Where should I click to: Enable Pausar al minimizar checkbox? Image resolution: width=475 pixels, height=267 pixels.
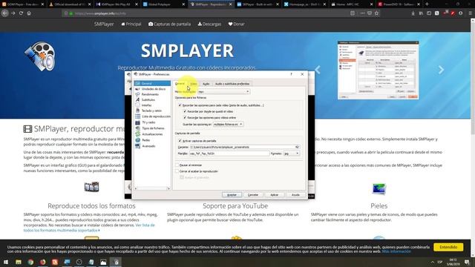(x=177, y=165)
